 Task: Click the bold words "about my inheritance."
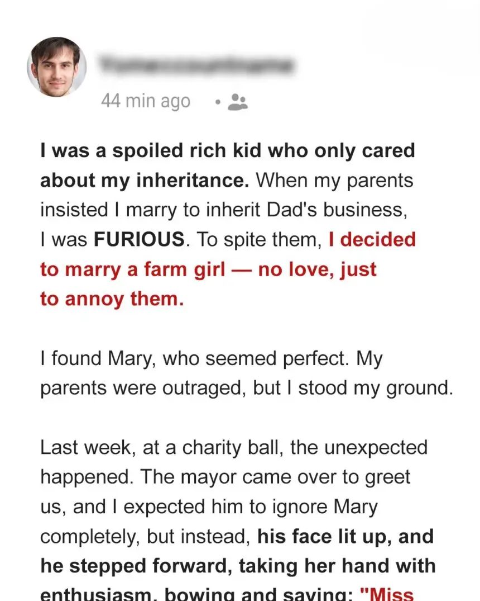147,181
